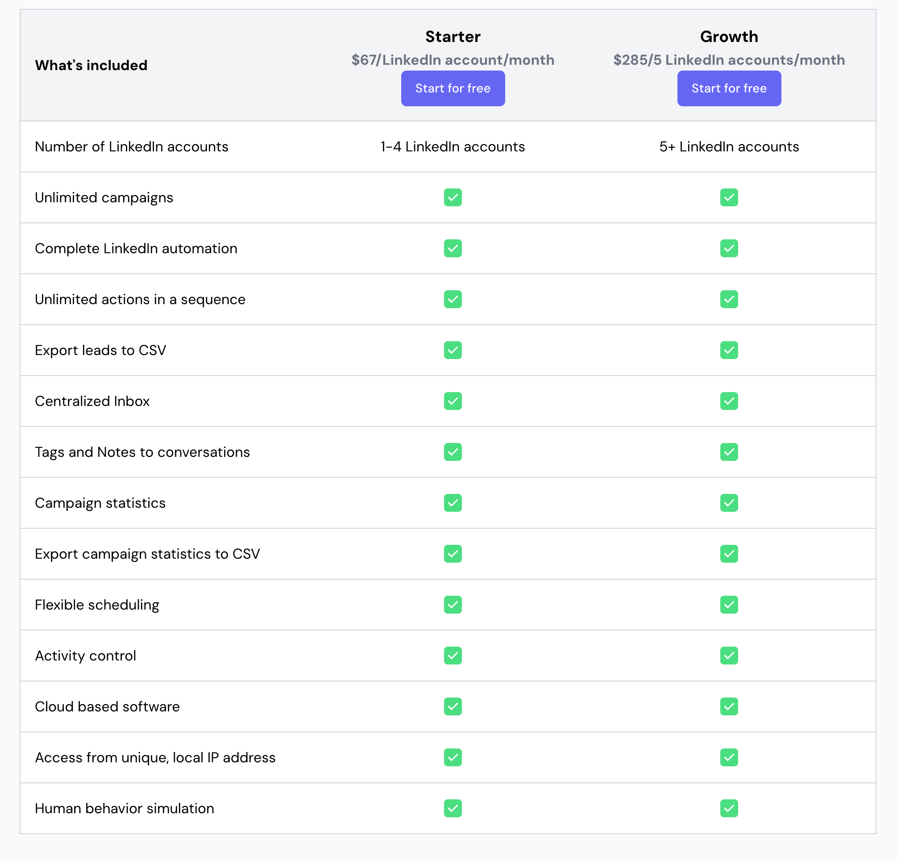
Task: Click Starter checkmark for unique local IP access
Action: pyautogui.click(x=453, y=757)
